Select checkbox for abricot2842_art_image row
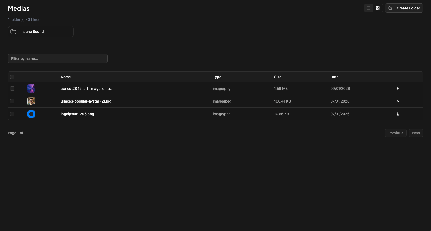This screenshot has width=431, height=231. point(12,89)
